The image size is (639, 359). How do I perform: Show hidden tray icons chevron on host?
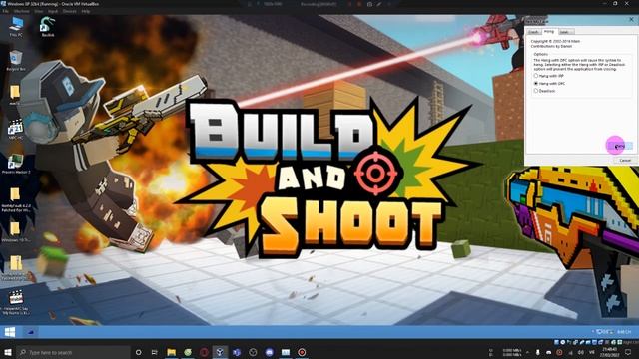[528, 352]
